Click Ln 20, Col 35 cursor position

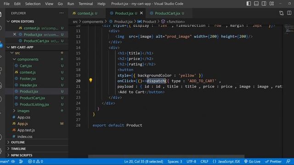coord(144,161)
